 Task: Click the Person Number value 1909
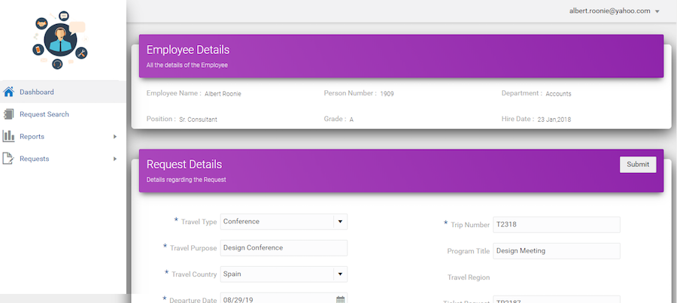tap(387, 94)
